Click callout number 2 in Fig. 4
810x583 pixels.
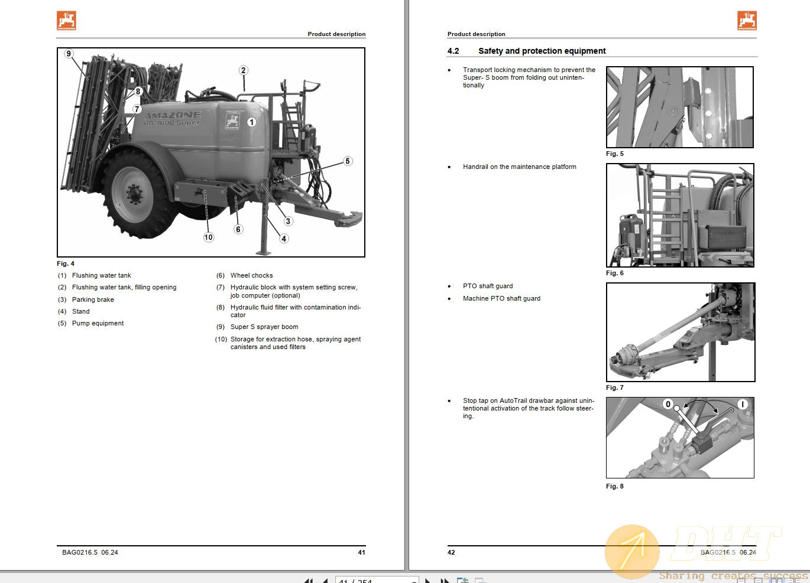[243, 70]
